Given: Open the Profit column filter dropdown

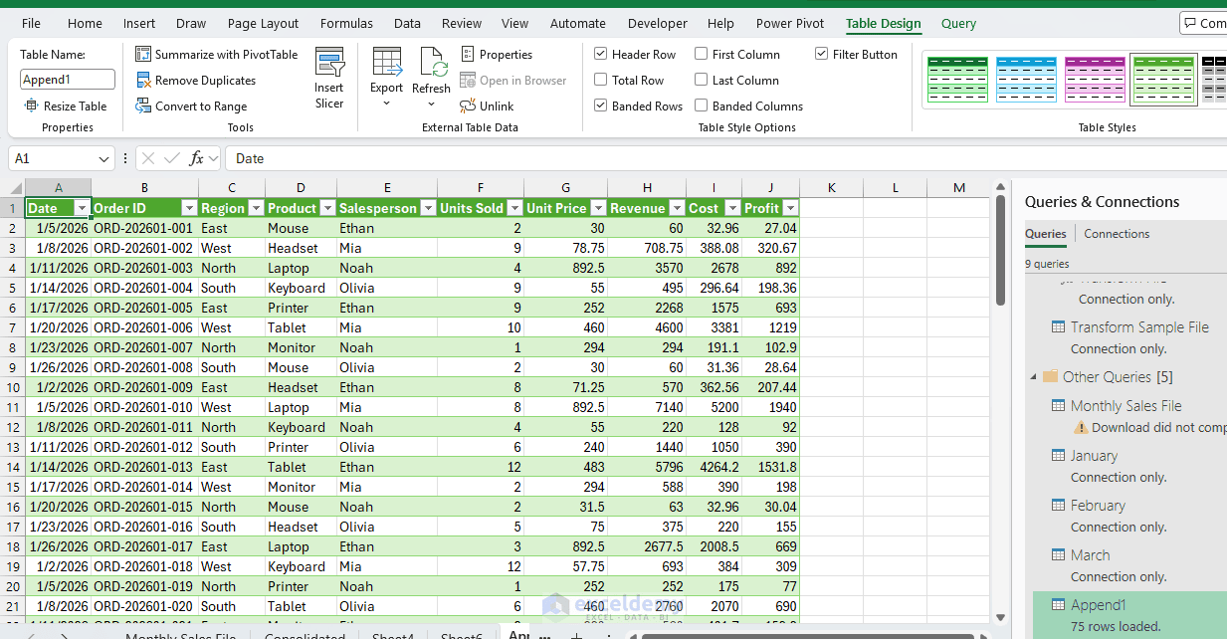Looking at the screenshot, I should tap(790, 209).
